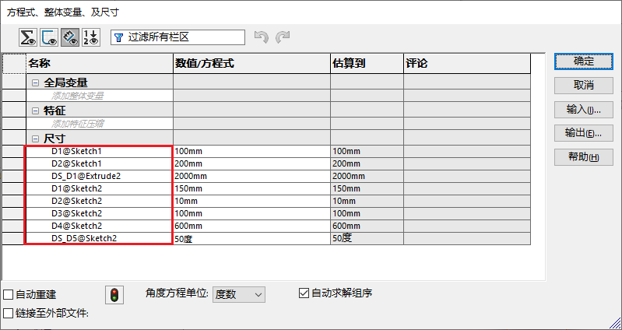The image size is (622, 330).
Task: Click the 数值/方程式 column header
Action: [252, 64]
